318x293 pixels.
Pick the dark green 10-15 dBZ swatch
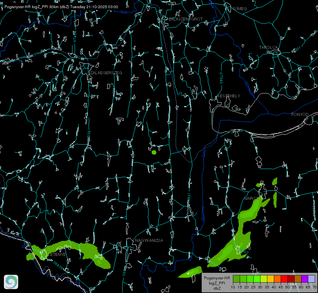pos(236,279)
